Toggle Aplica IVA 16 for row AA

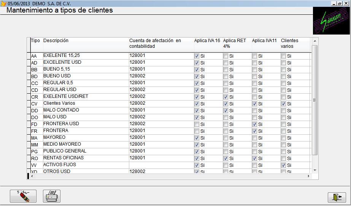click(197, 56)
